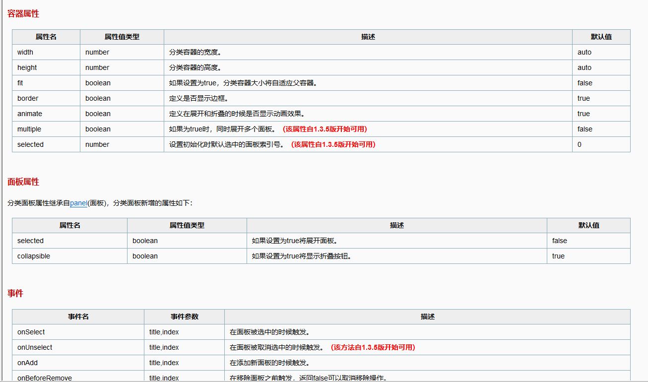The width and height of the screenshot is (648, 382).
Task: Click red version note in multiple row
Action: pos(324,129)
